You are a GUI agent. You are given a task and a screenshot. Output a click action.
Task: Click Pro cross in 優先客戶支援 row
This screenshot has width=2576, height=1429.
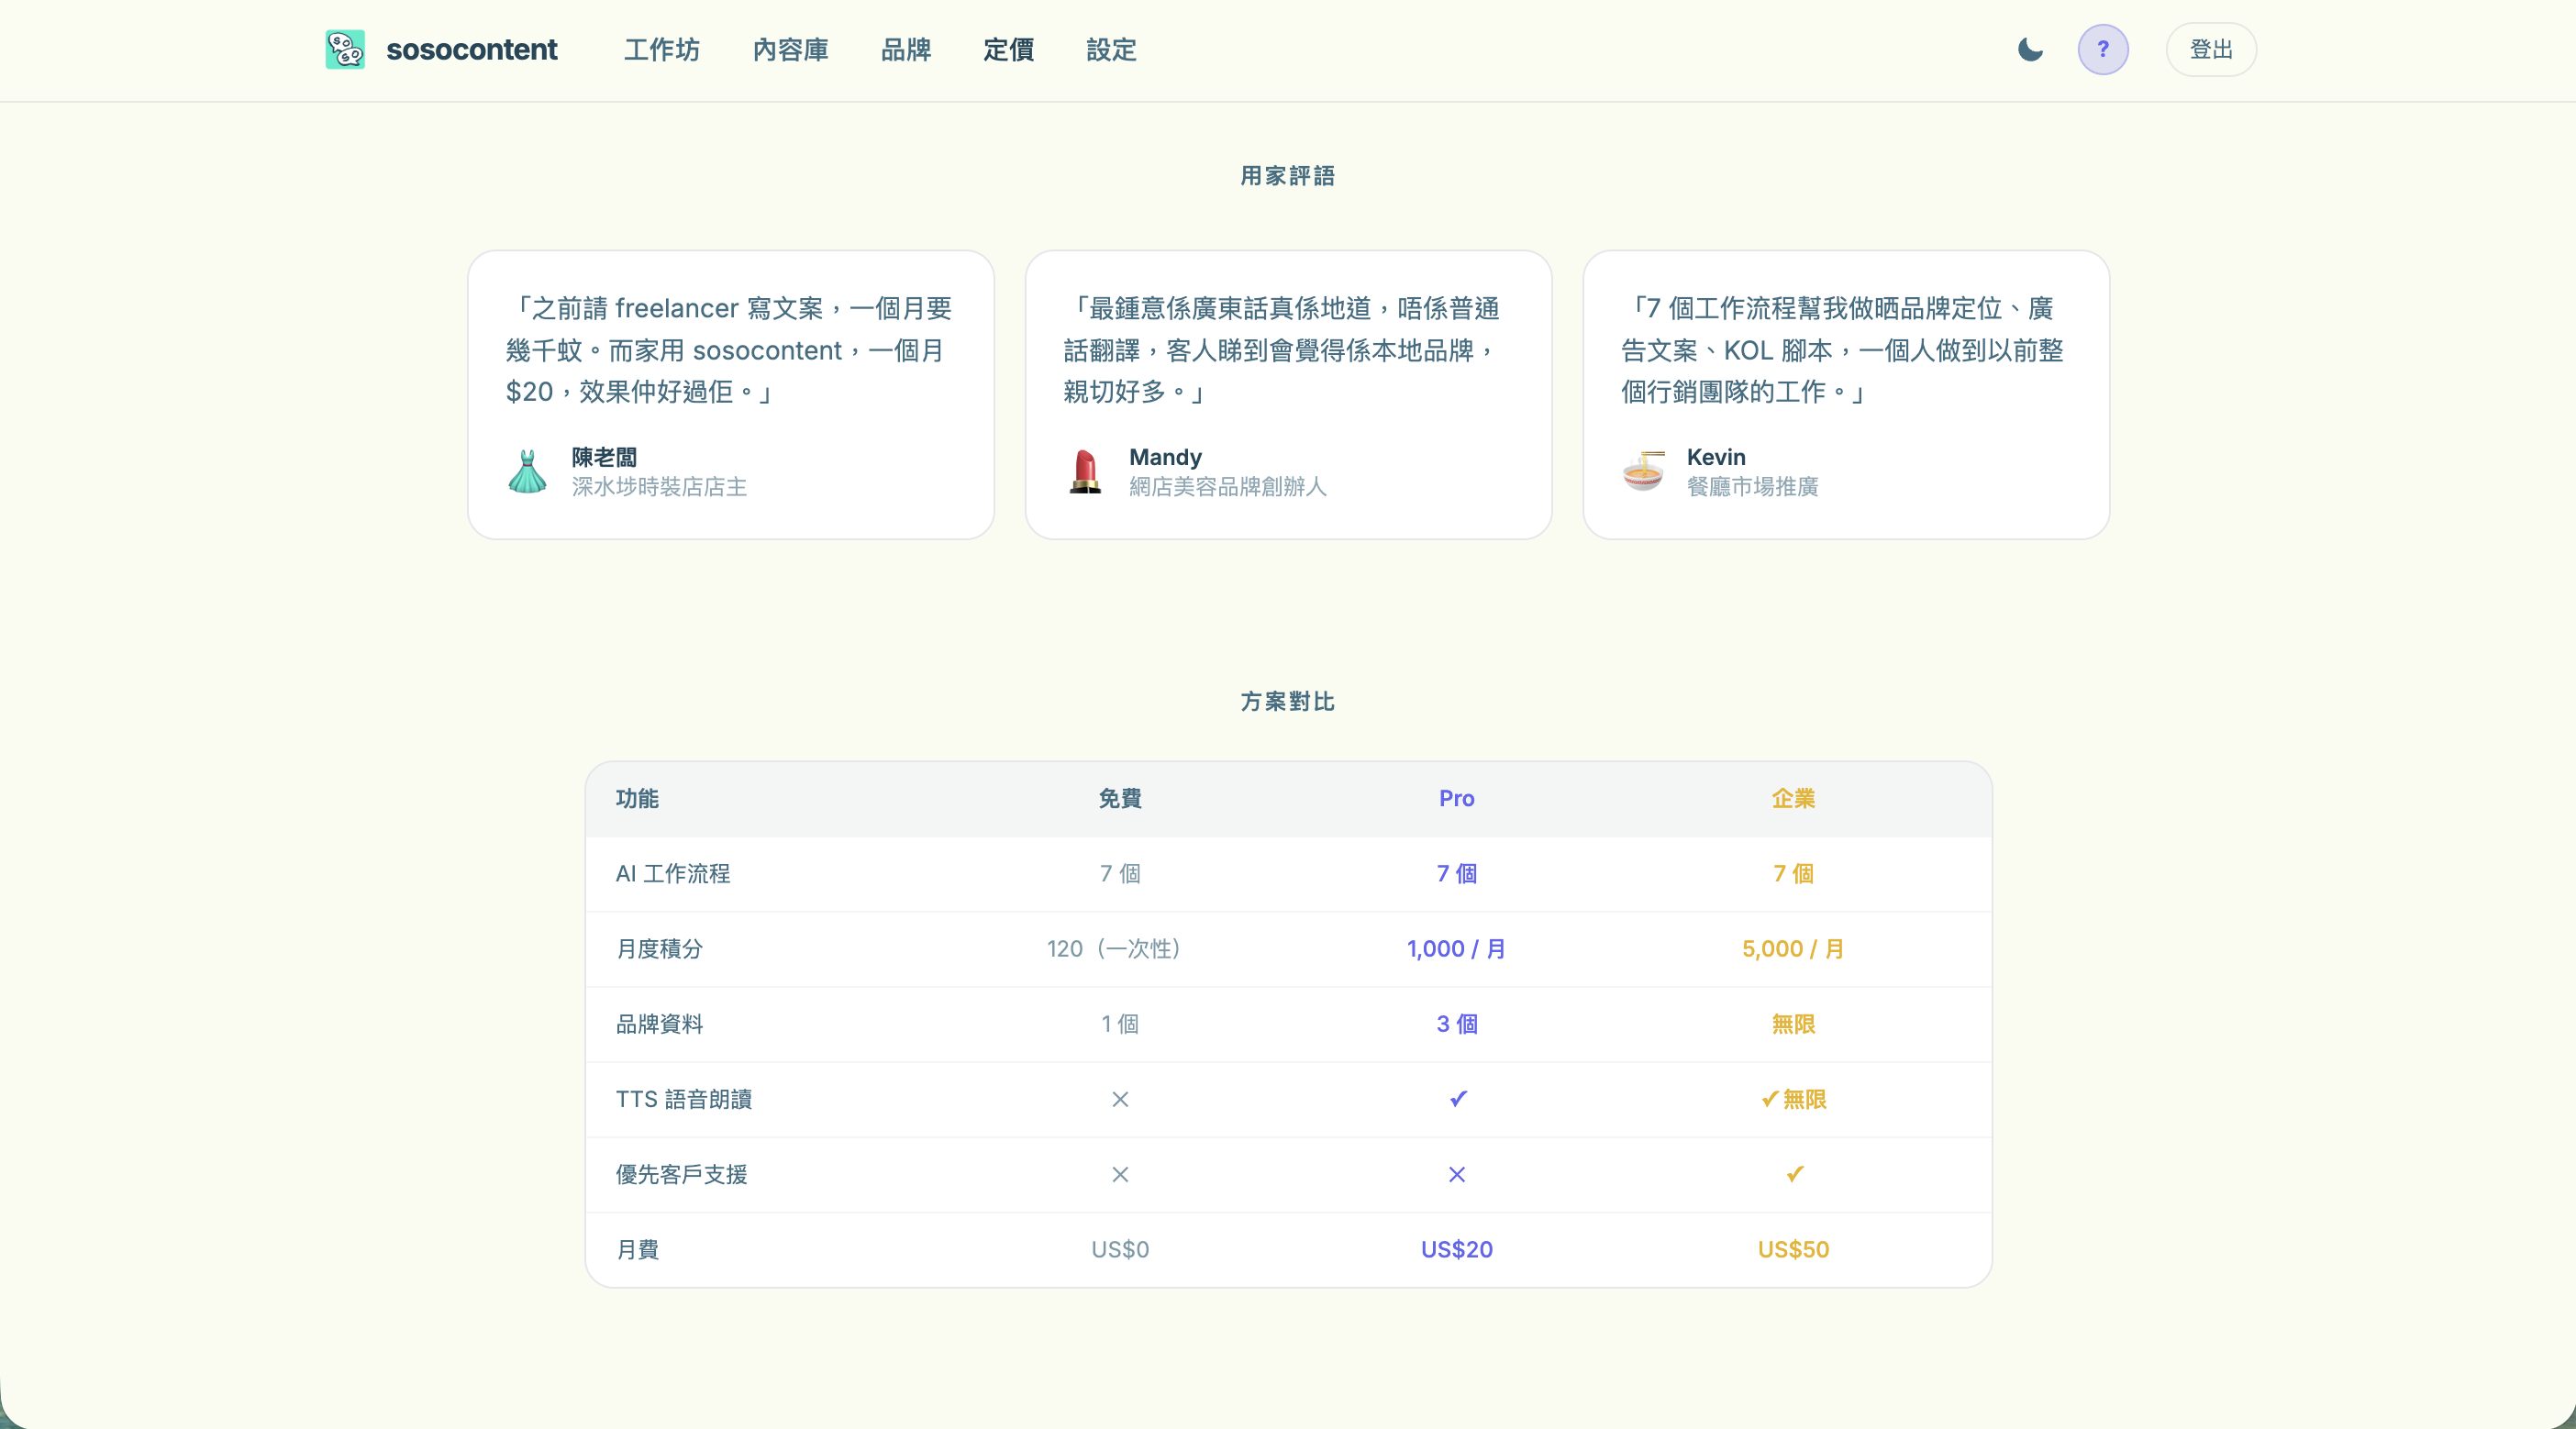(1457, 1174)
